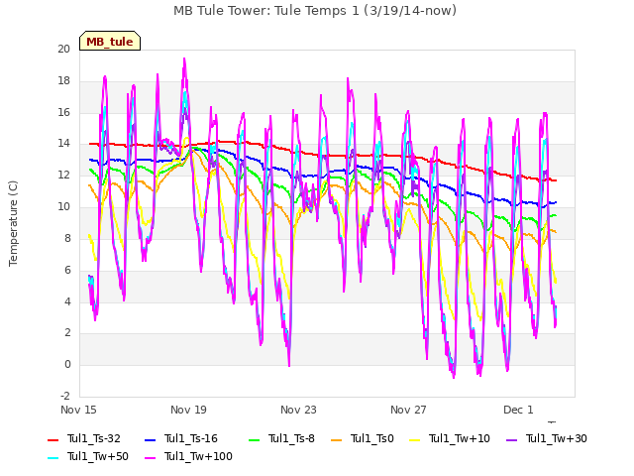This screenshot has height=476, width=634.
Task: Click the 12 y-axis tick label
Action: point(63,175)
